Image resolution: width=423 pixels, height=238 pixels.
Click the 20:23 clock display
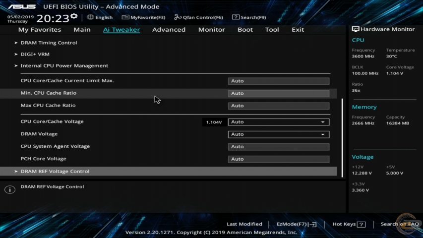pos(53,18)
